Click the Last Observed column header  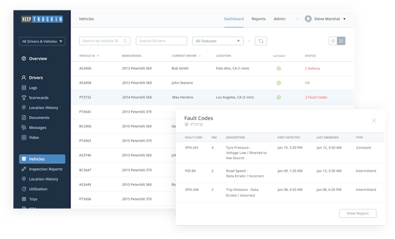(x=327, y=138)
